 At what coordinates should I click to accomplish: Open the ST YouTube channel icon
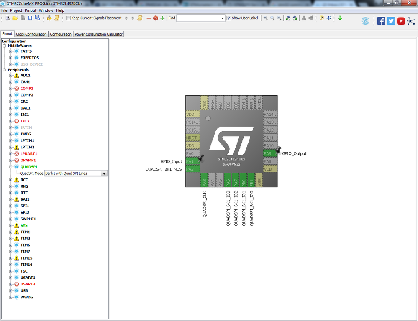[x=401, y=21]
